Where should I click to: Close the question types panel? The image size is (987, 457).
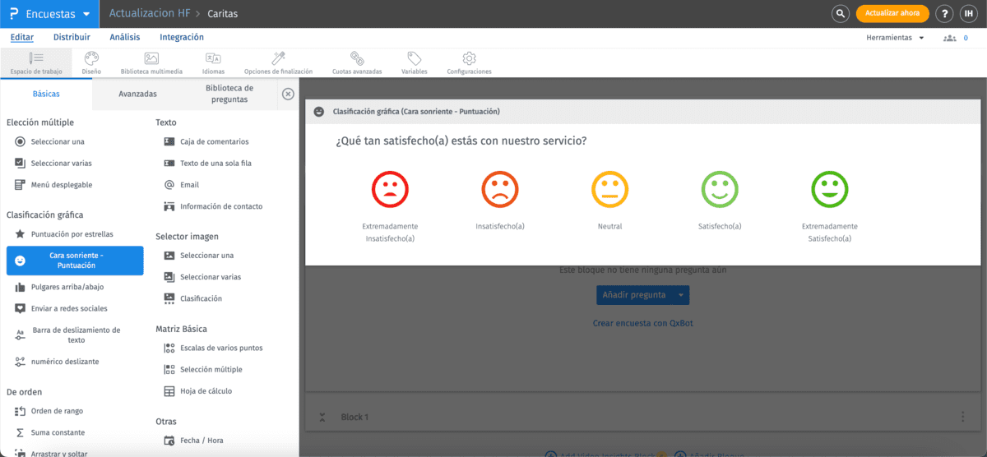click(288, 94)
